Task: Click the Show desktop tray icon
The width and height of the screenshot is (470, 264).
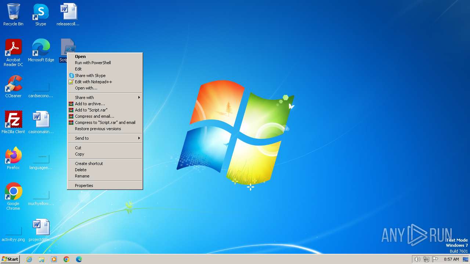Action: coord(466,259)
